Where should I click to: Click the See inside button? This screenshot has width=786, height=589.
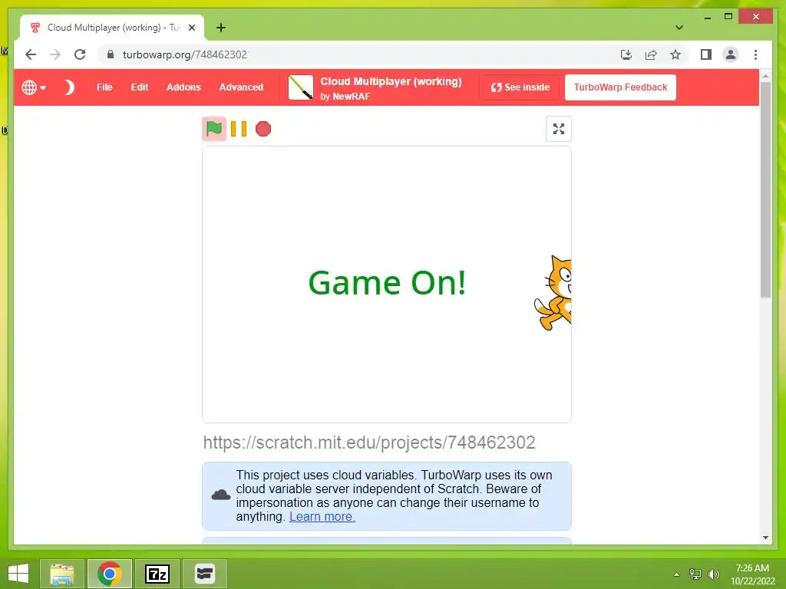coord(520,87)
